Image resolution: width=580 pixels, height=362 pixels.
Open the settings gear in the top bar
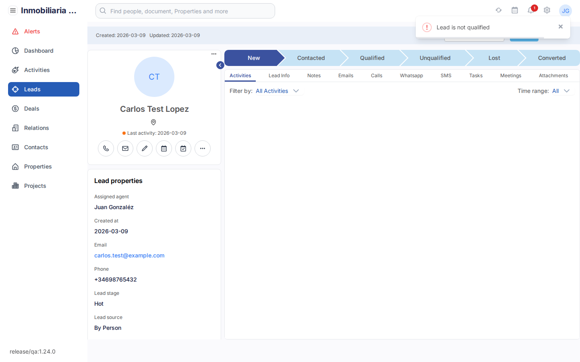[547, 10]
